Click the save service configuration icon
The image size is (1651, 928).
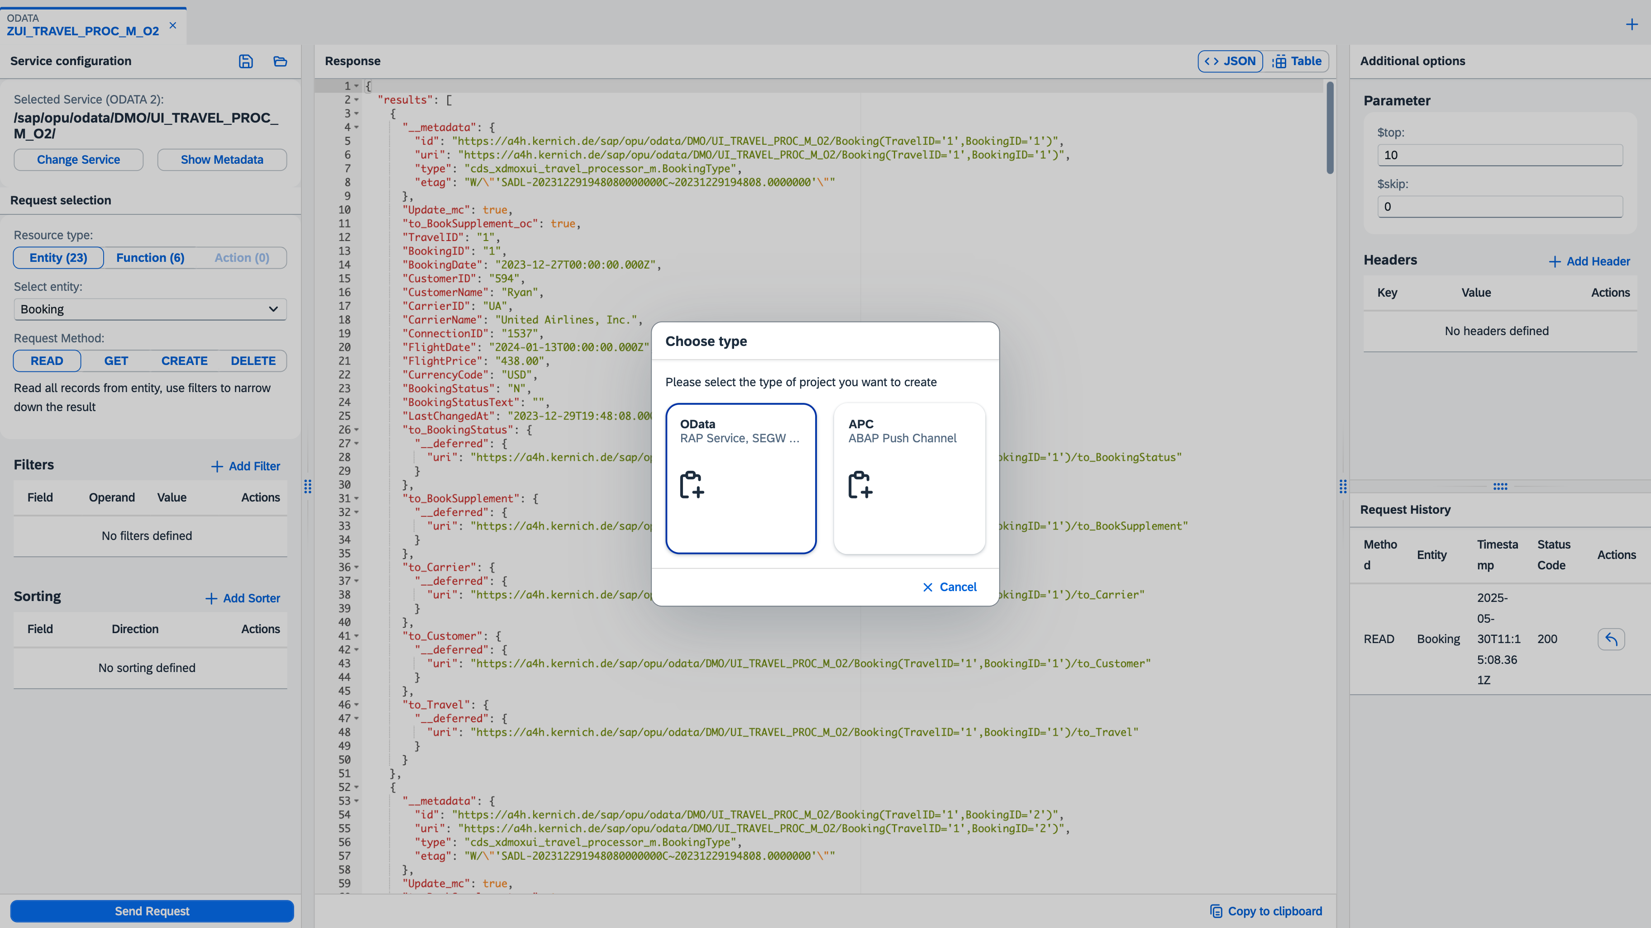click(x=246, y=62)
